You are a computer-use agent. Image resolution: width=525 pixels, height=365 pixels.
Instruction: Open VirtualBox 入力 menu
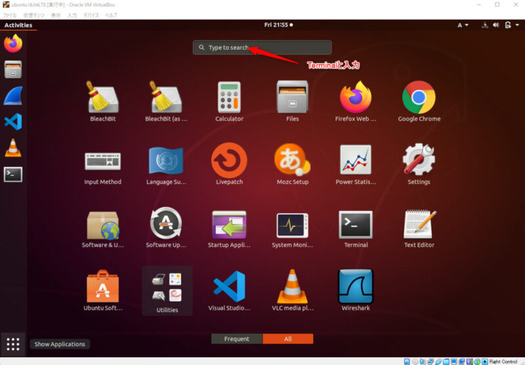72,15
